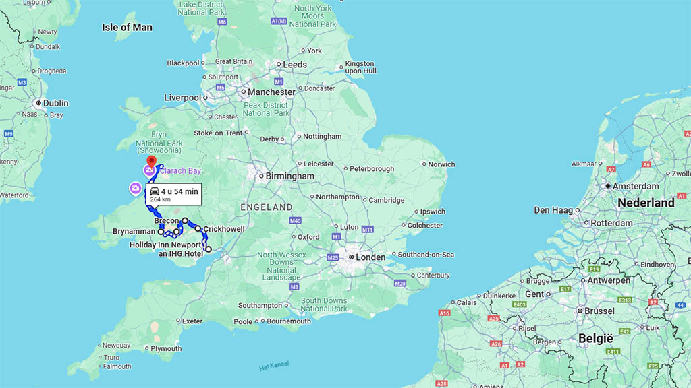Click the Crickhowell waypoint circle marker
The width and height of the screenshot is (691, 388).
(198, 229)
